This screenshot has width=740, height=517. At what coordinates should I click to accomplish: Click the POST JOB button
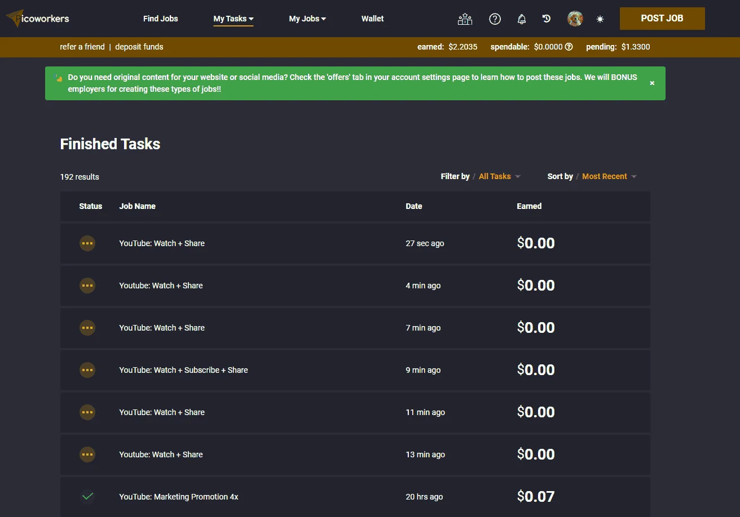coord(662,19)
